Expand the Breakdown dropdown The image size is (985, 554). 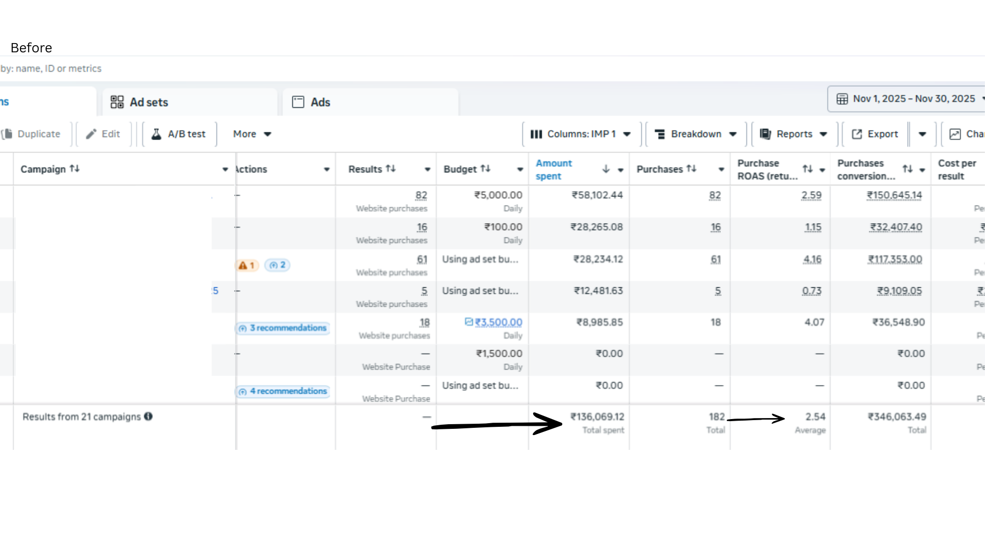click(x=696, y=134)
